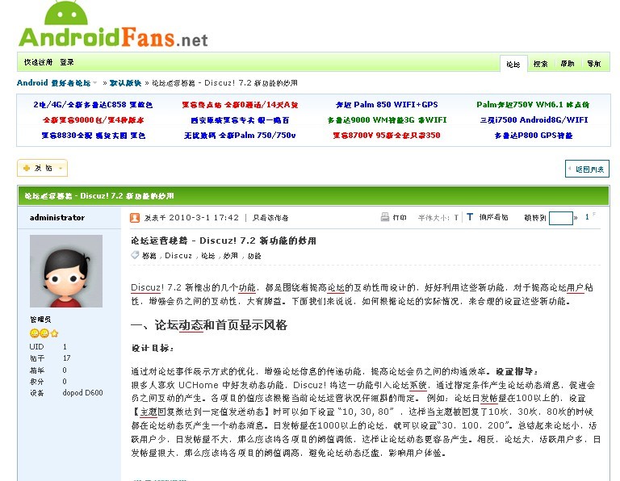Click the AndroidFans.net logo
620x481 pixels.
(x=113, y=25)
